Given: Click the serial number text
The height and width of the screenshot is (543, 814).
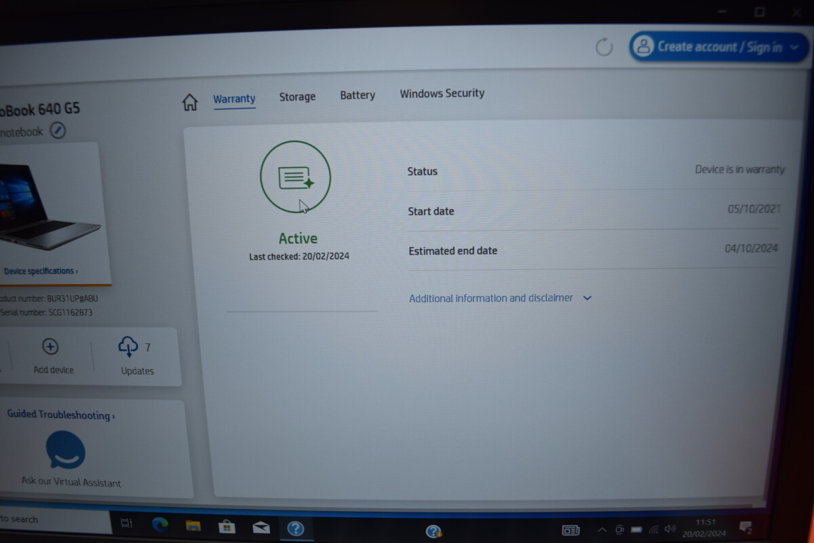Looking at the screenshot, I should [x=46, y=313].
